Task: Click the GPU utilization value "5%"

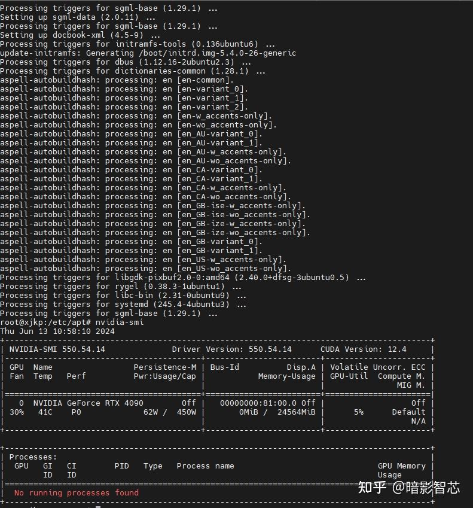Action: pyautogui.click(x=359, y=412)
